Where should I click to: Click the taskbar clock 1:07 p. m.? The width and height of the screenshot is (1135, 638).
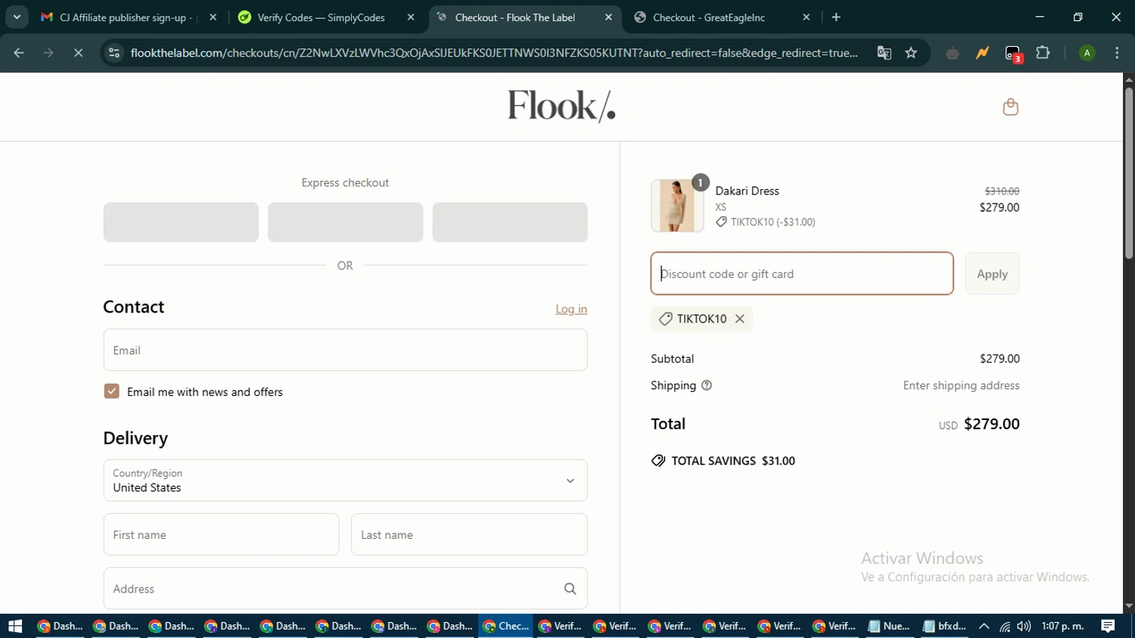click(1062, 626)
